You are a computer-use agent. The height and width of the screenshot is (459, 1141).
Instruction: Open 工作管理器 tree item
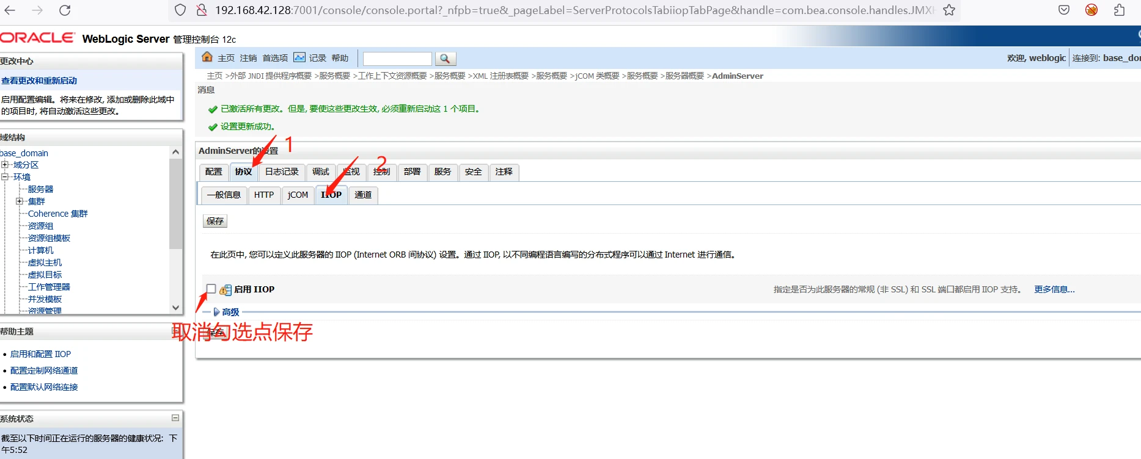[x=49, y=287]
